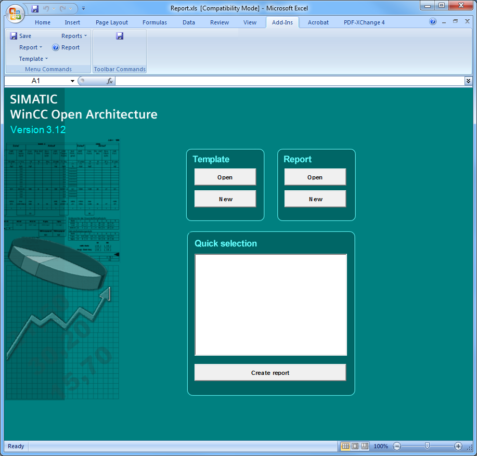Select the Review tab
Viewport: 477px width, 456px height.
pos(220,22)
